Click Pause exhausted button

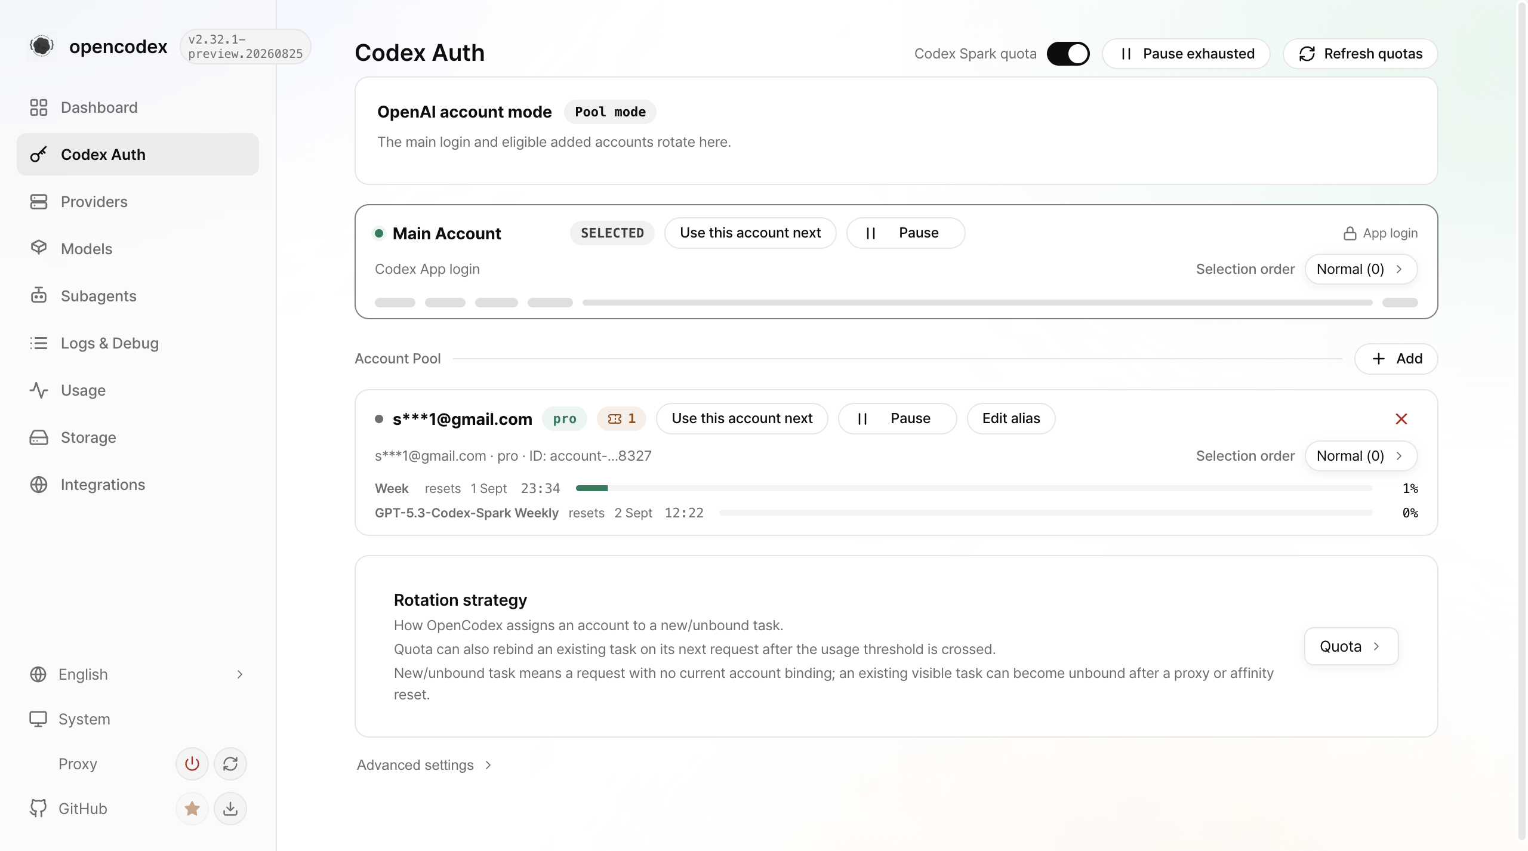click(x=1186, y=54)
